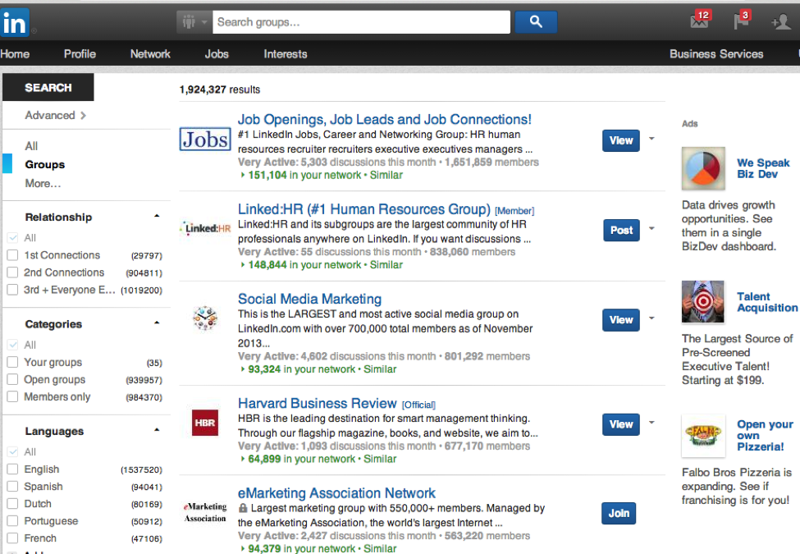
Task: Join the eMarketing Association Network group
Action: point(619,514)
